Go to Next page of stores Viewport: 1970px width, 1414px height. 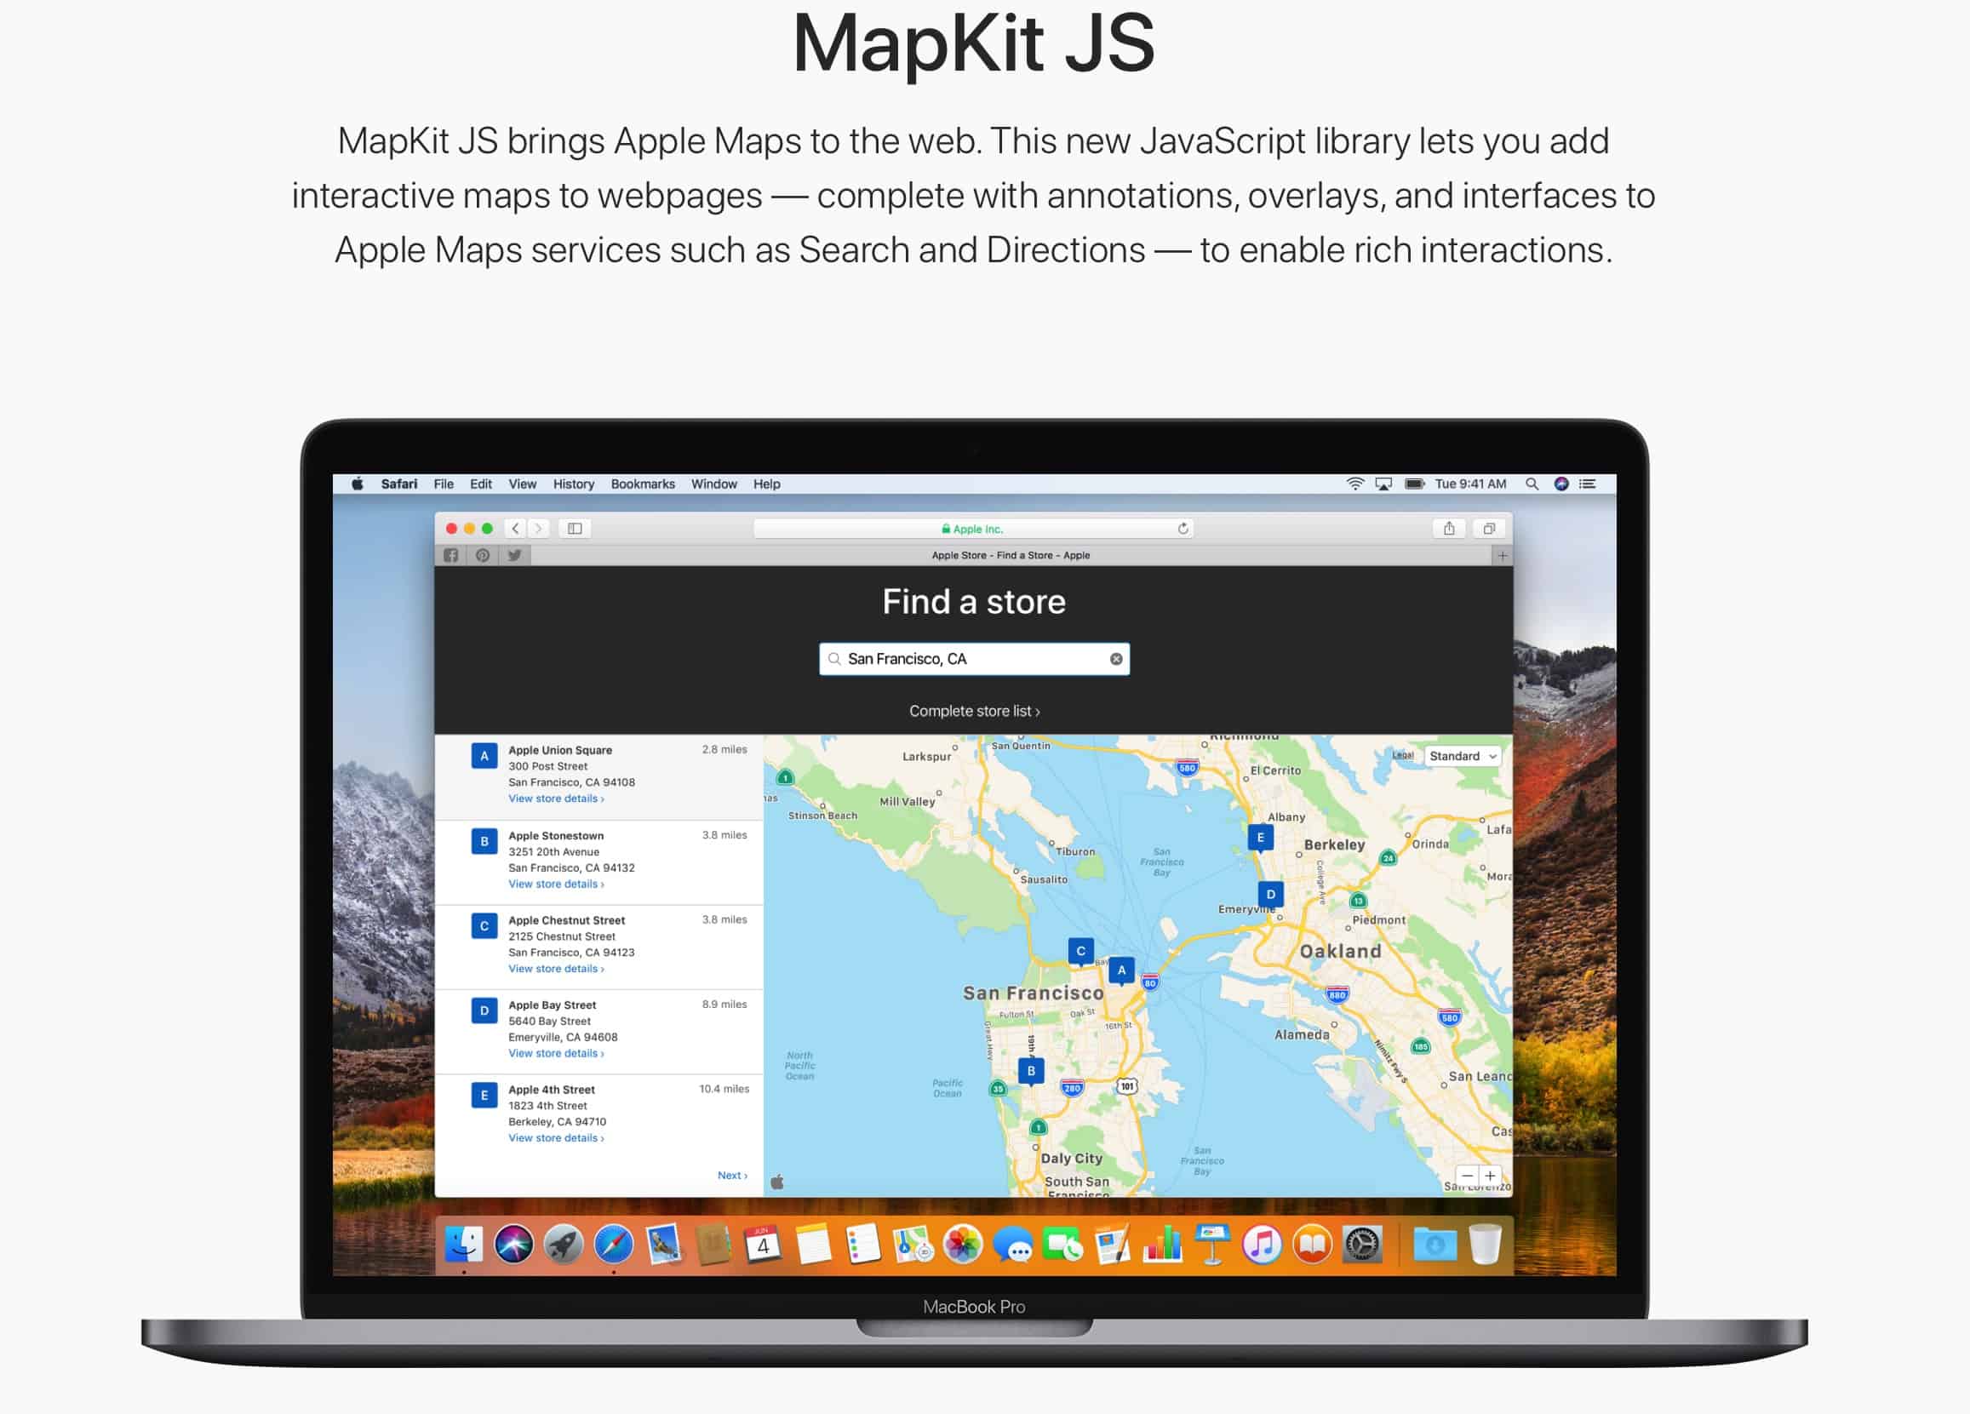(731, 1175)
